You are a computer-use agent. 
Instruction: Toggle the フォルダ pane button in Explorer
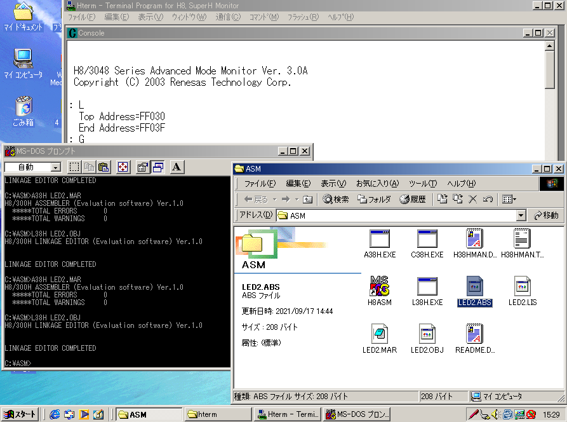(x=375, y=199)
